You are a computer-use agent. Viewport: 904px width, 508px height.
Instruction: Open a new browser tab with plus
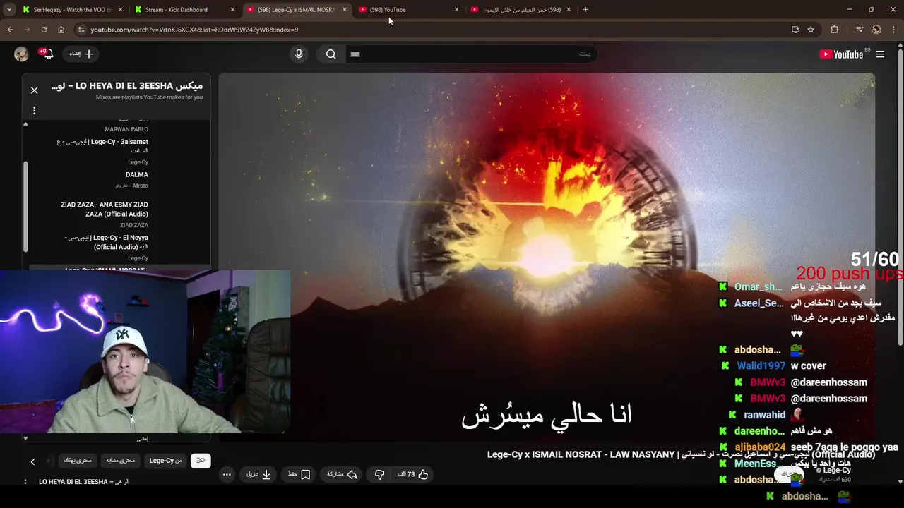tap(585, 10)
